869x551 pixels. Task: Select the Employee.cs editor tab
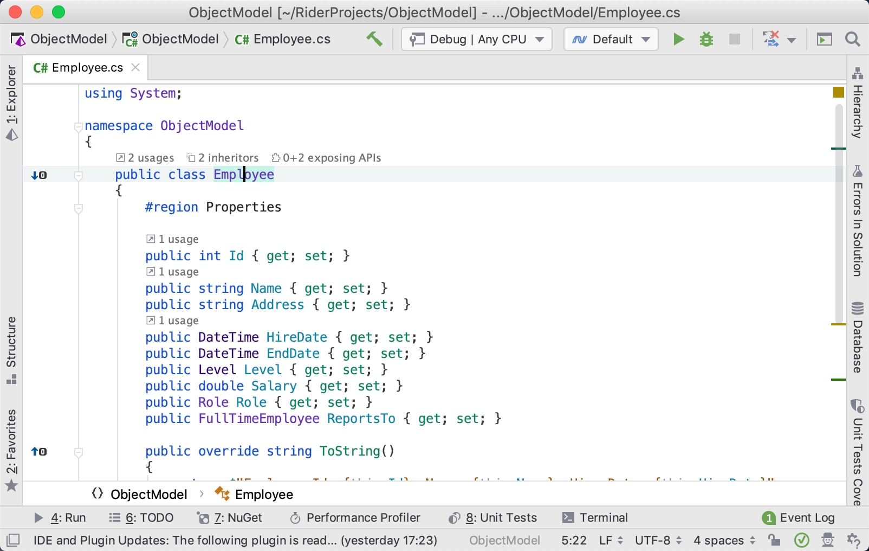(86, 68)
